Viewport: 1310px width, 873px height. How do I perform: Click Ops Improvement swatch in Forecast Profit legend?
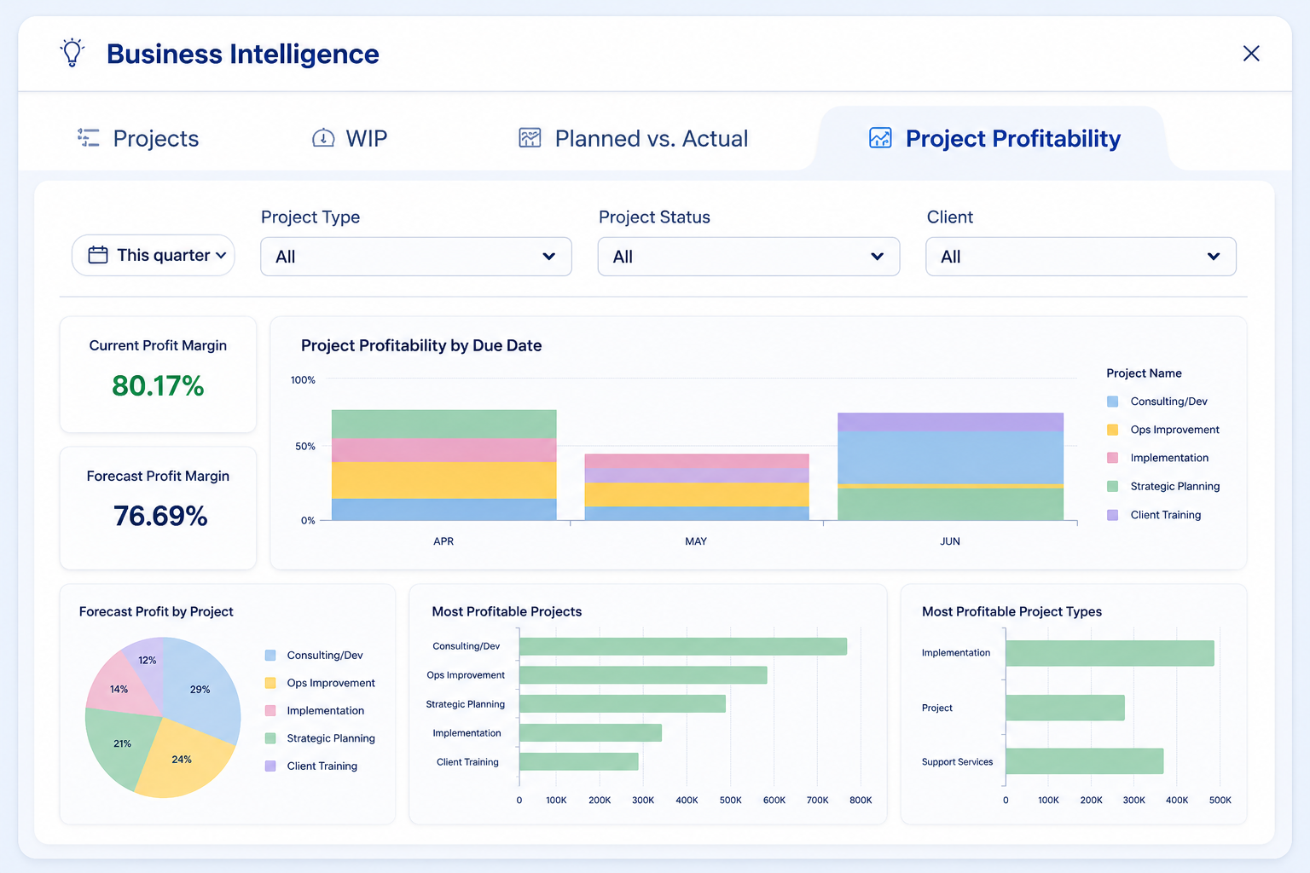point(270,683)
